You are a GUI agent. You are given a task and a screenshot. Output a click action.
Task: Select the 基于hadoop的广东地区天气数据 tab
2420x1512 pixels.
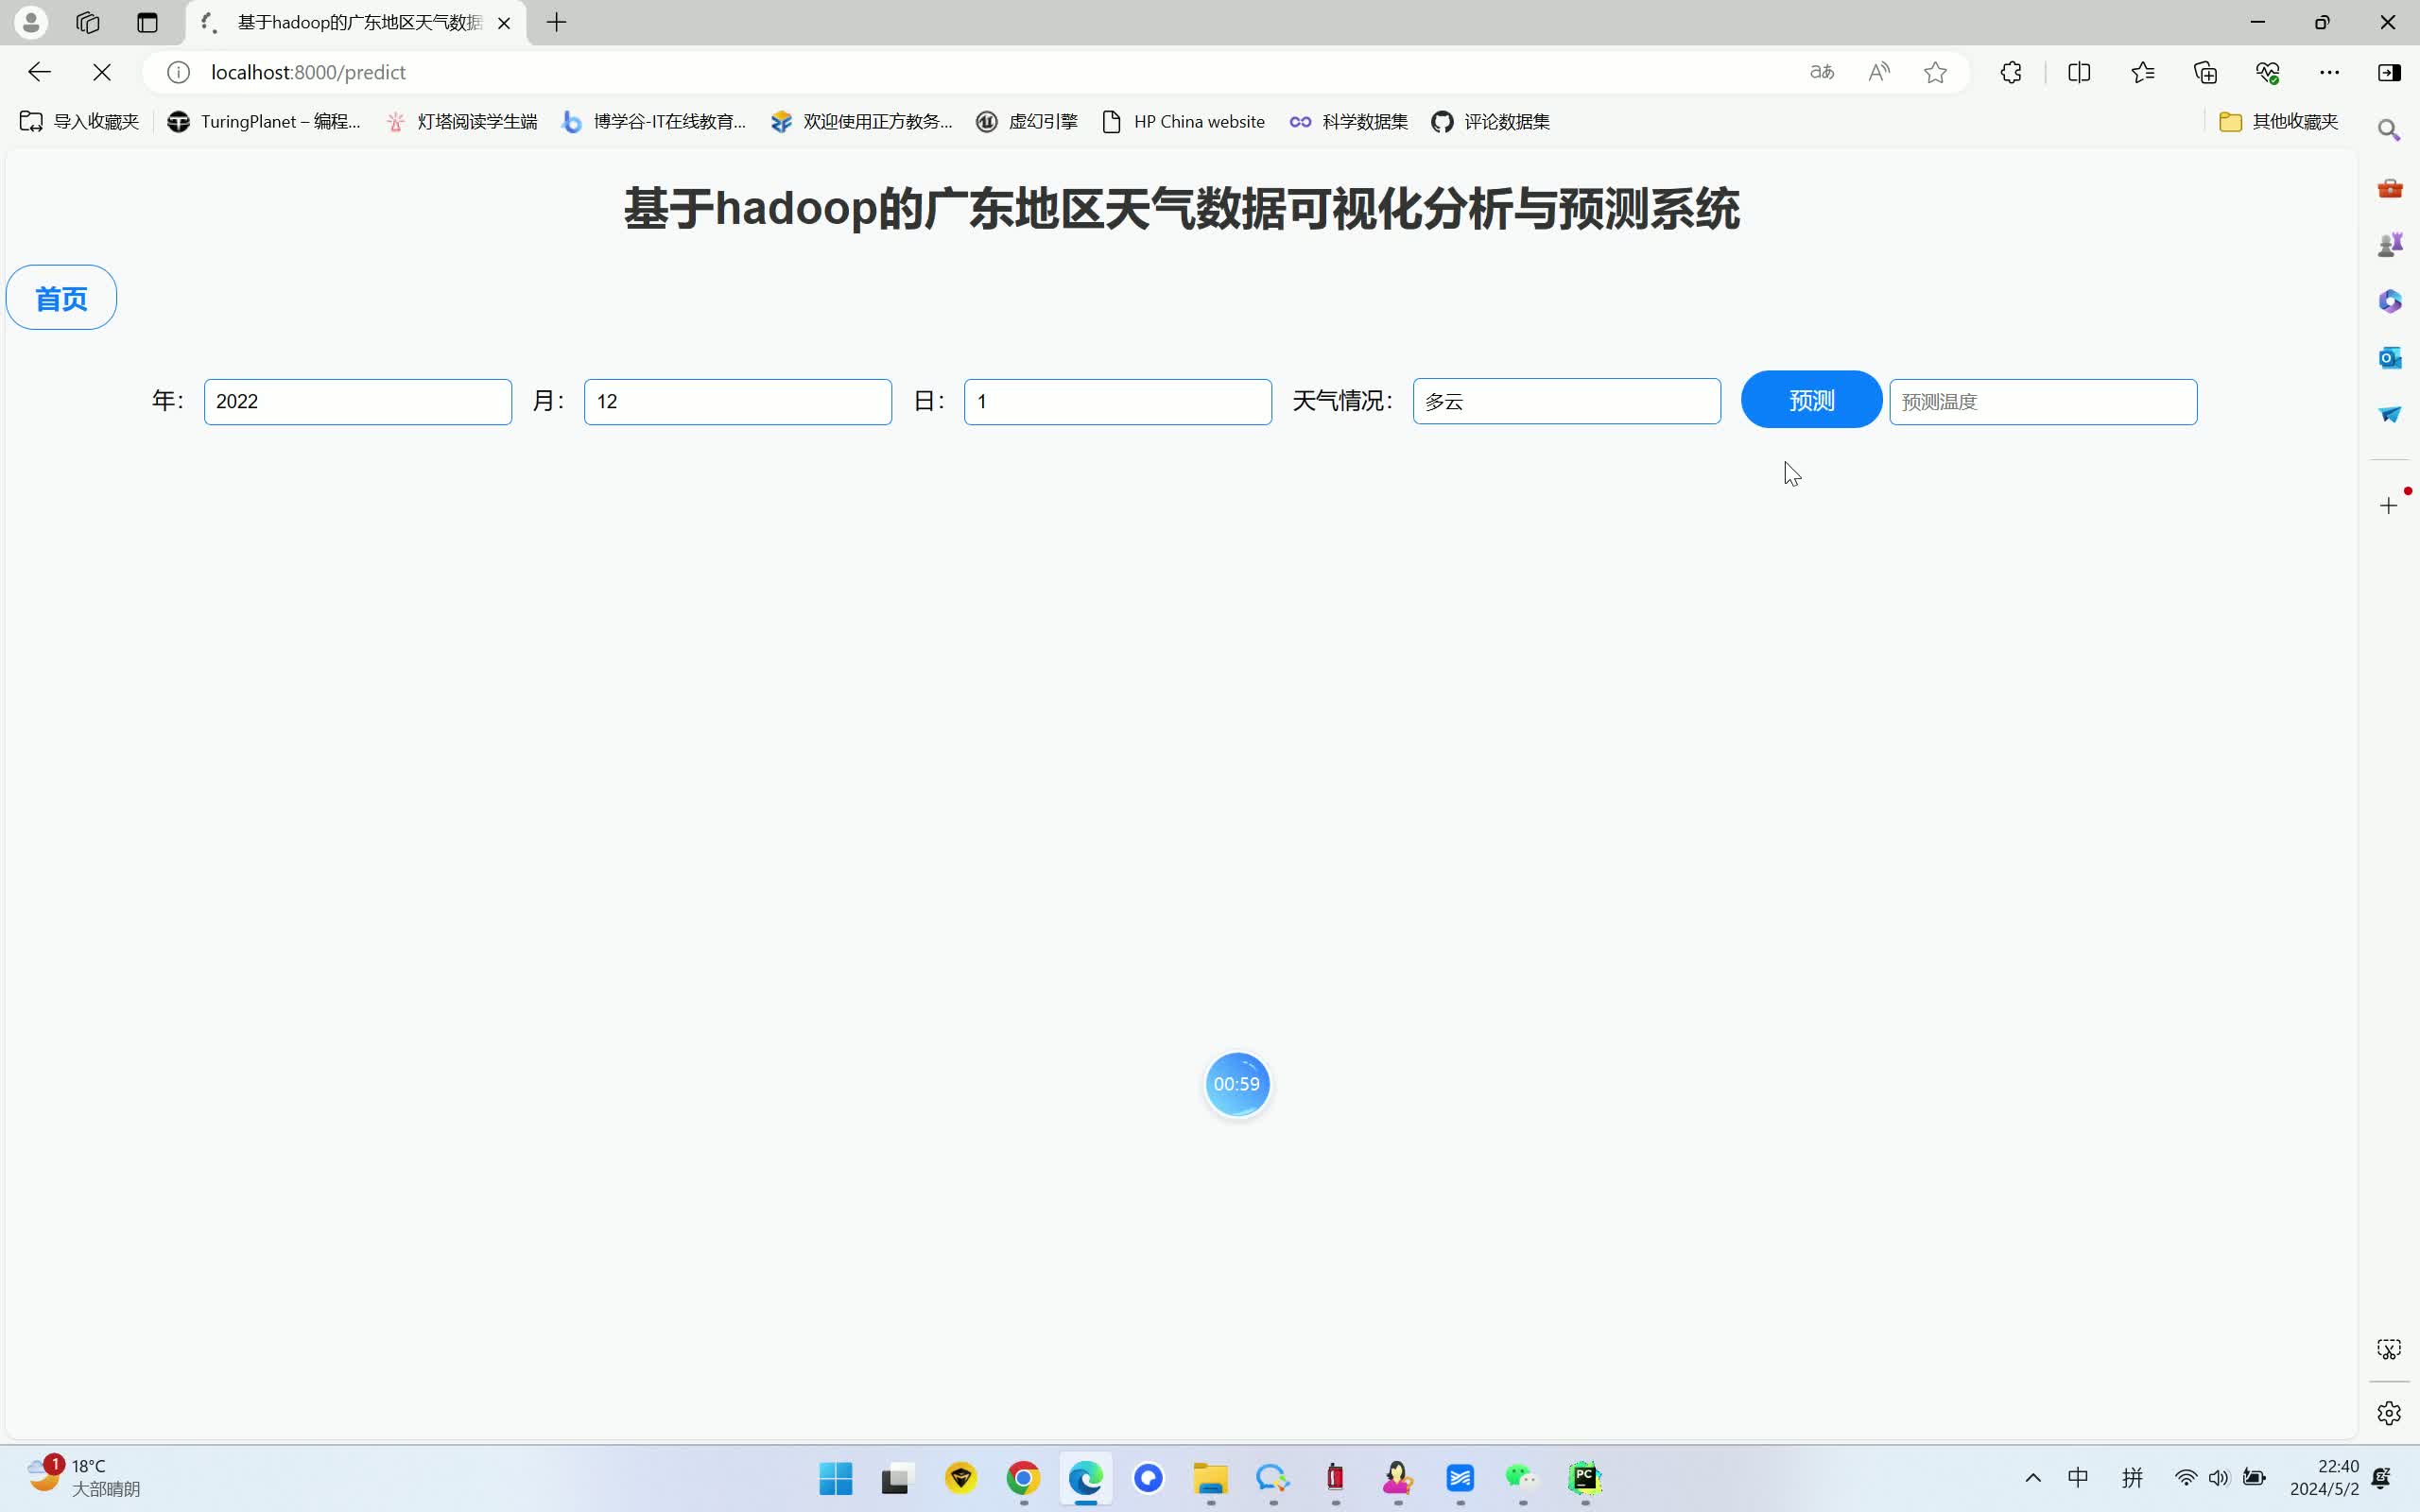click(355, 23)
